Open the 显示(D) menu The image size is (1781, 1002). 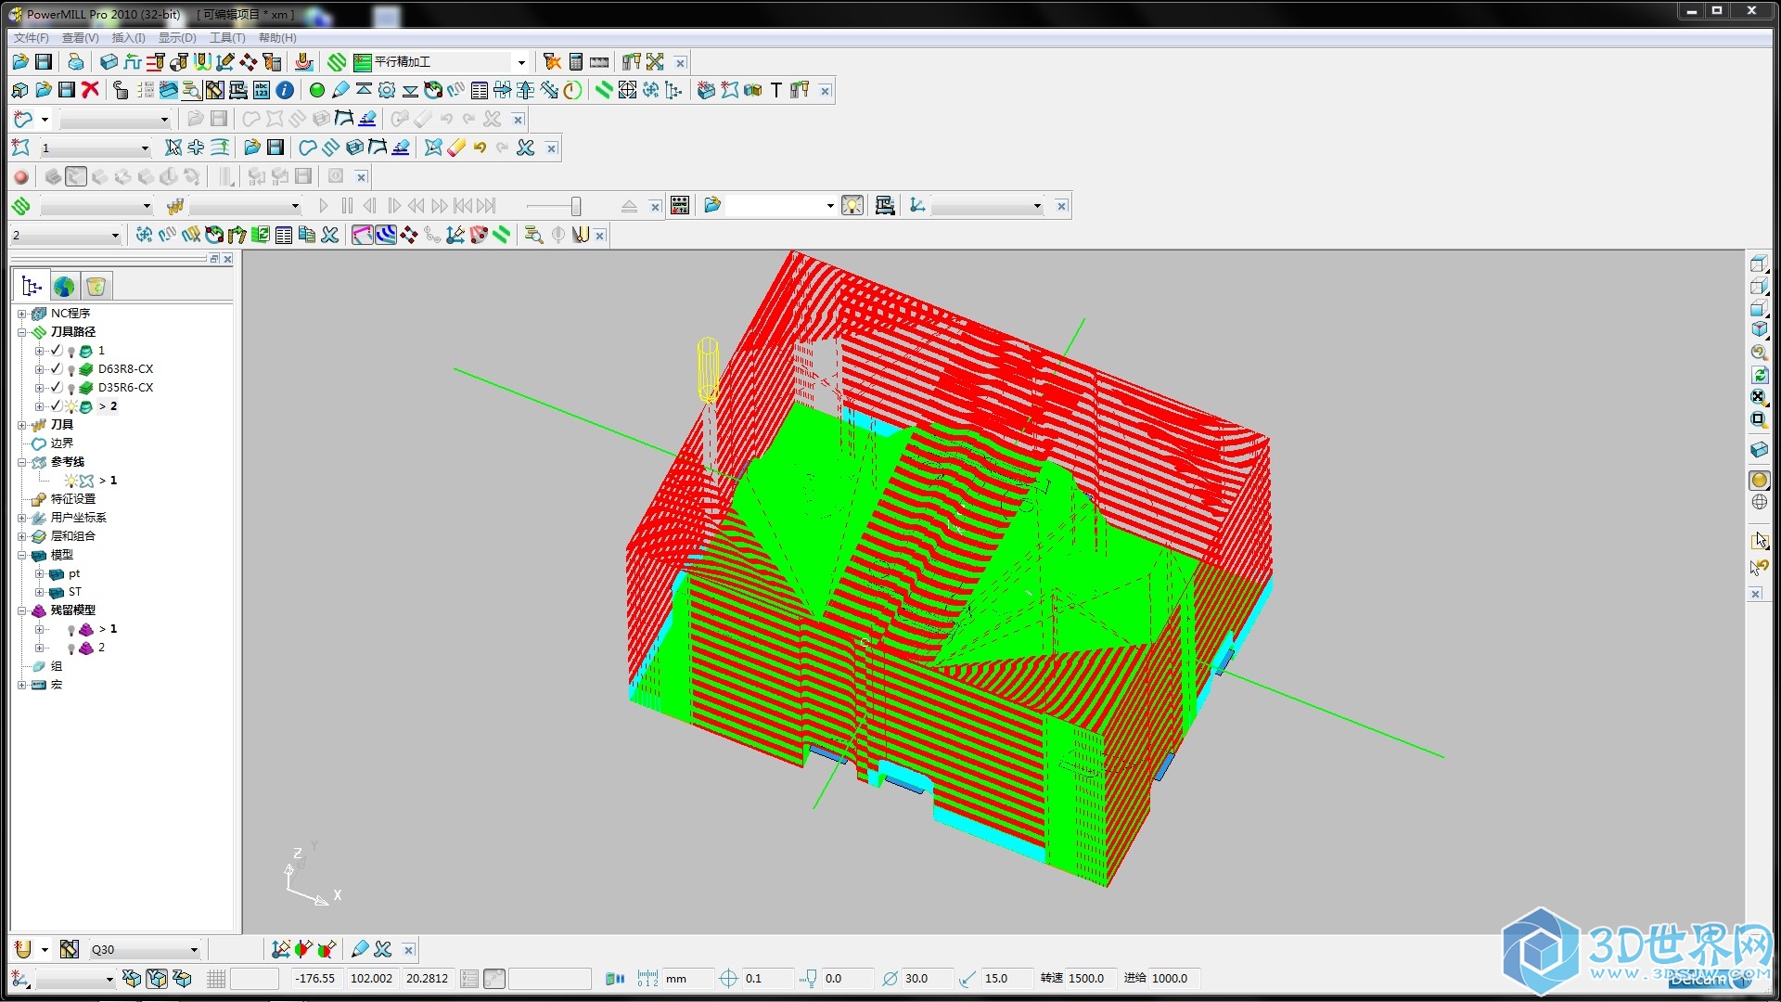tap(177, 38)
